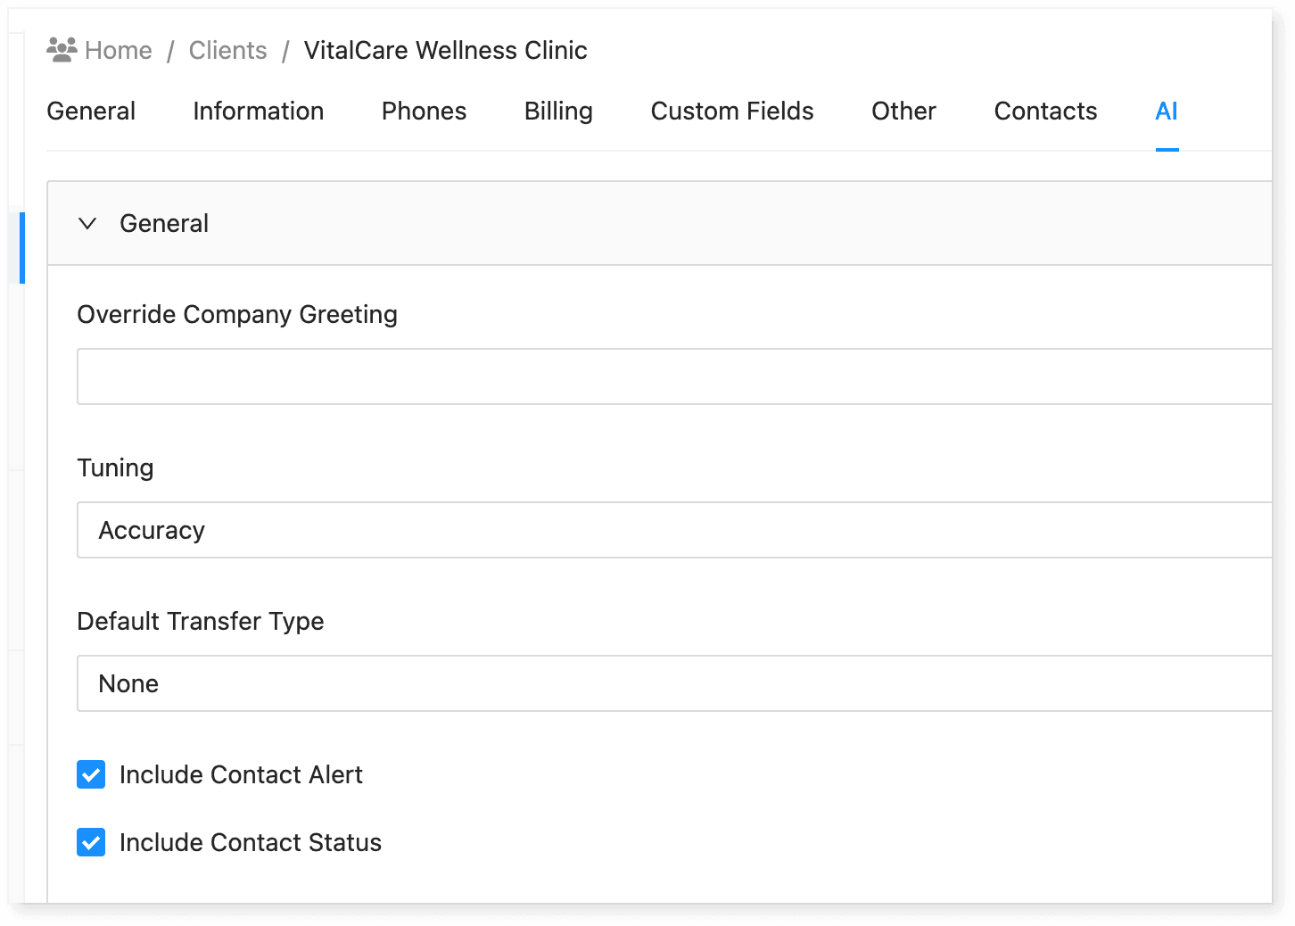Open the Contacts tab

point(1045,111)
